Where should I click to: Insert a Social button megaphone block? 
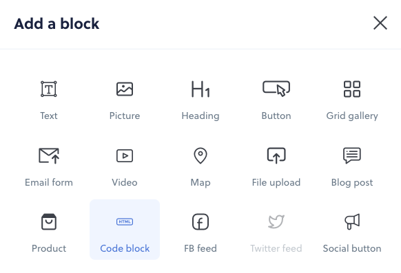pyautogui.click(x=352, y=221)
